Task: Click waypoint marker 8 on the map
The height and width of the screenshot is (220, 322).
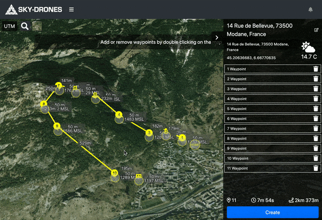Action: 43,105
